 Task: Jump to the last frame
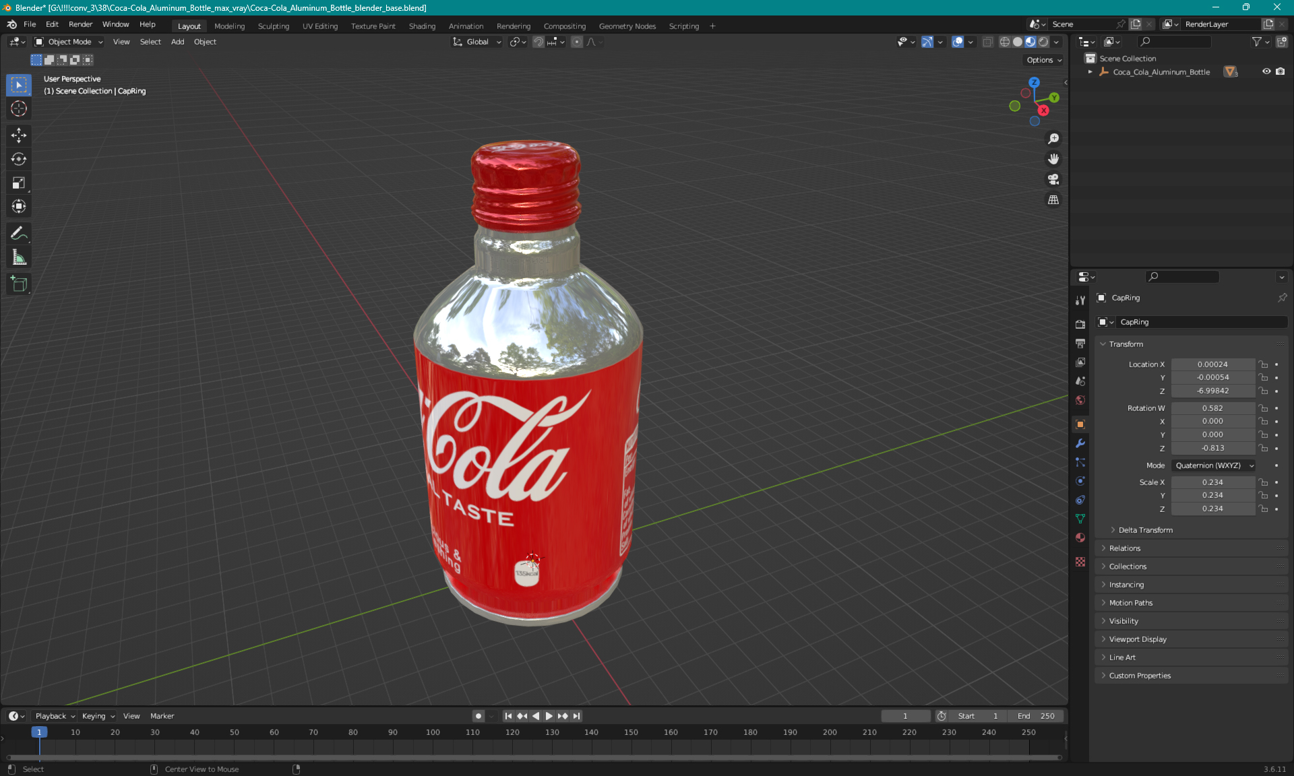576,716
